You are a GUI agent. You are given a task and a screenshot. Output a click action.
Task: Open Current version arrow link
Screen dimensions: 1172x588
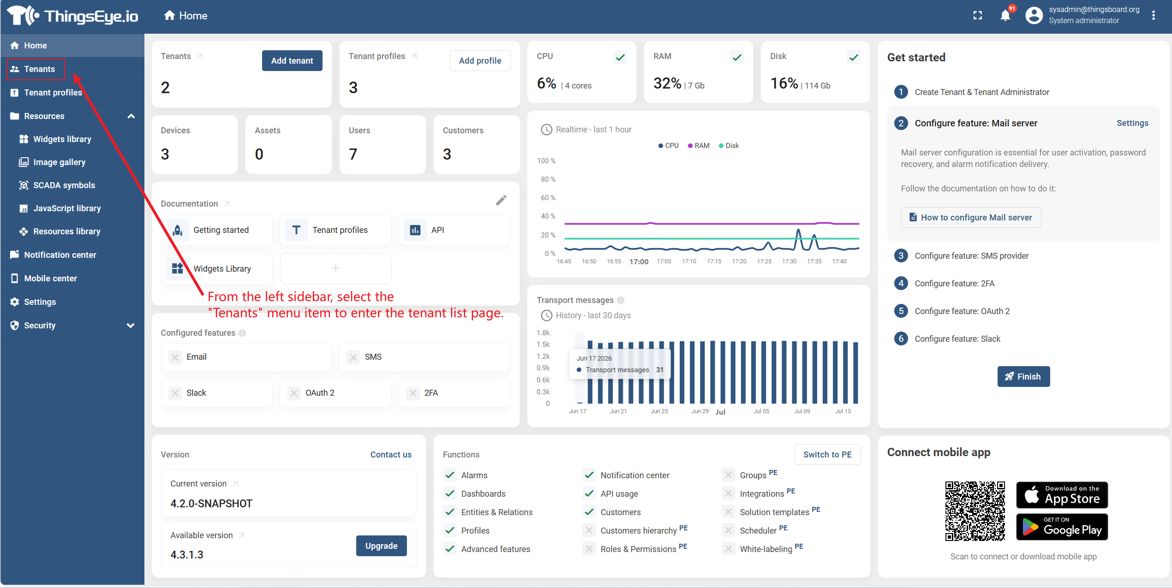tap(235, 484)
